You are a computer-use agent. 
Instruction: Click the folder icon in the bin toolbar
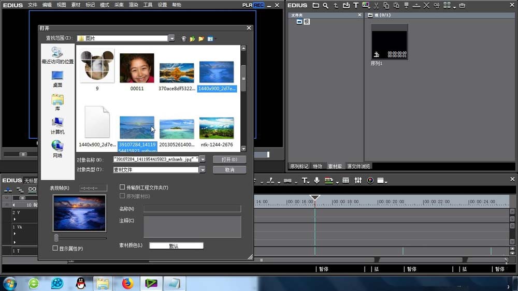(316, 5)
